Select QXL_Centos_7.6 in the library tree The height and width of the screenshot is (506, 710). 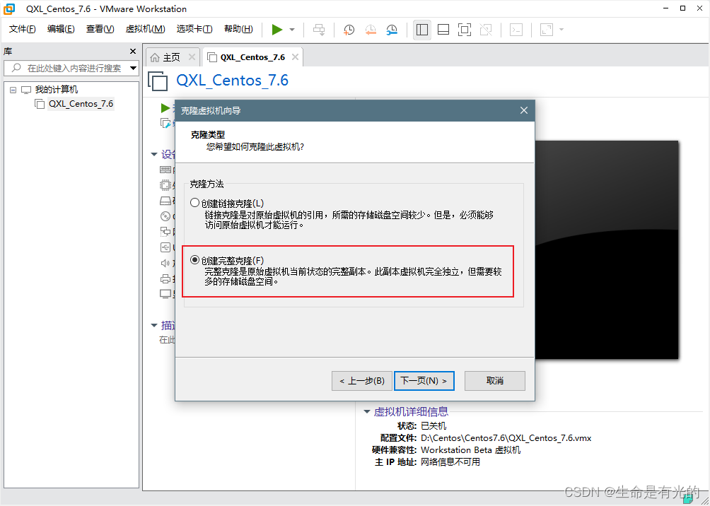[81, 104]
